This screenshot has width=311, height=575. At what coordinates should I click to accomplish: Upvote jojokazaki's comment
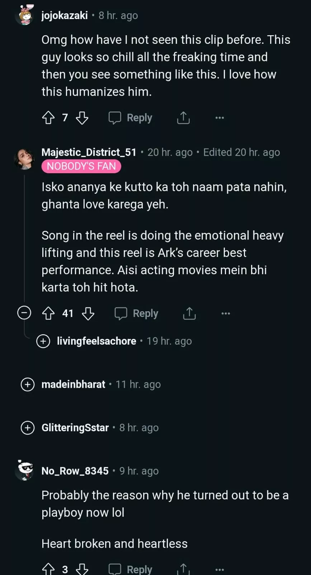pos(48,118)
